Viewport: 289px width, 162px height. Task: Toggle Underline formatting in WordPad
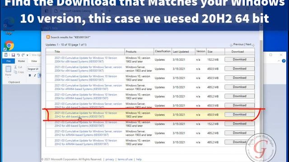(x=40, y=75)
